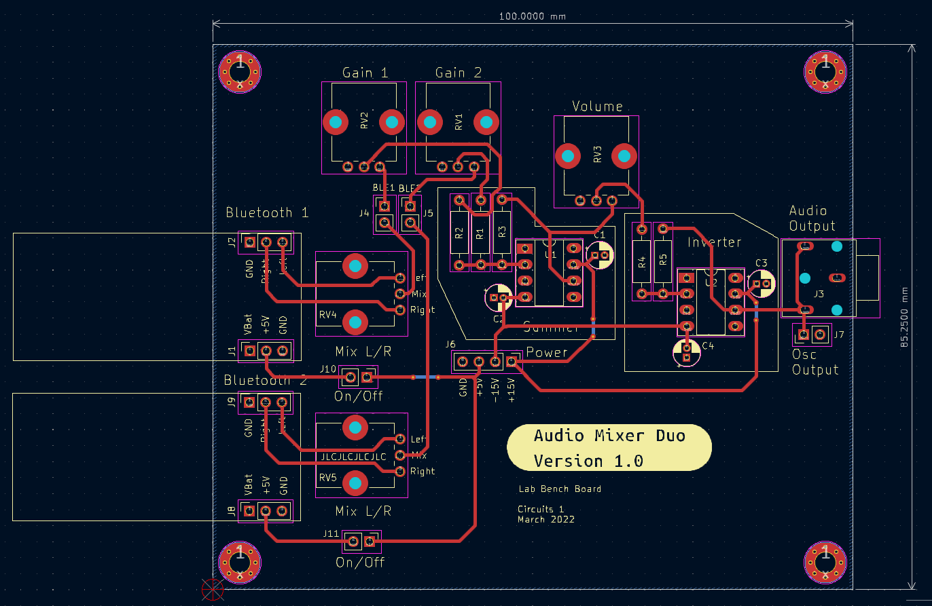
Task: Click the 'Bluetooth 2' label
Action: (x=266, y=381)
